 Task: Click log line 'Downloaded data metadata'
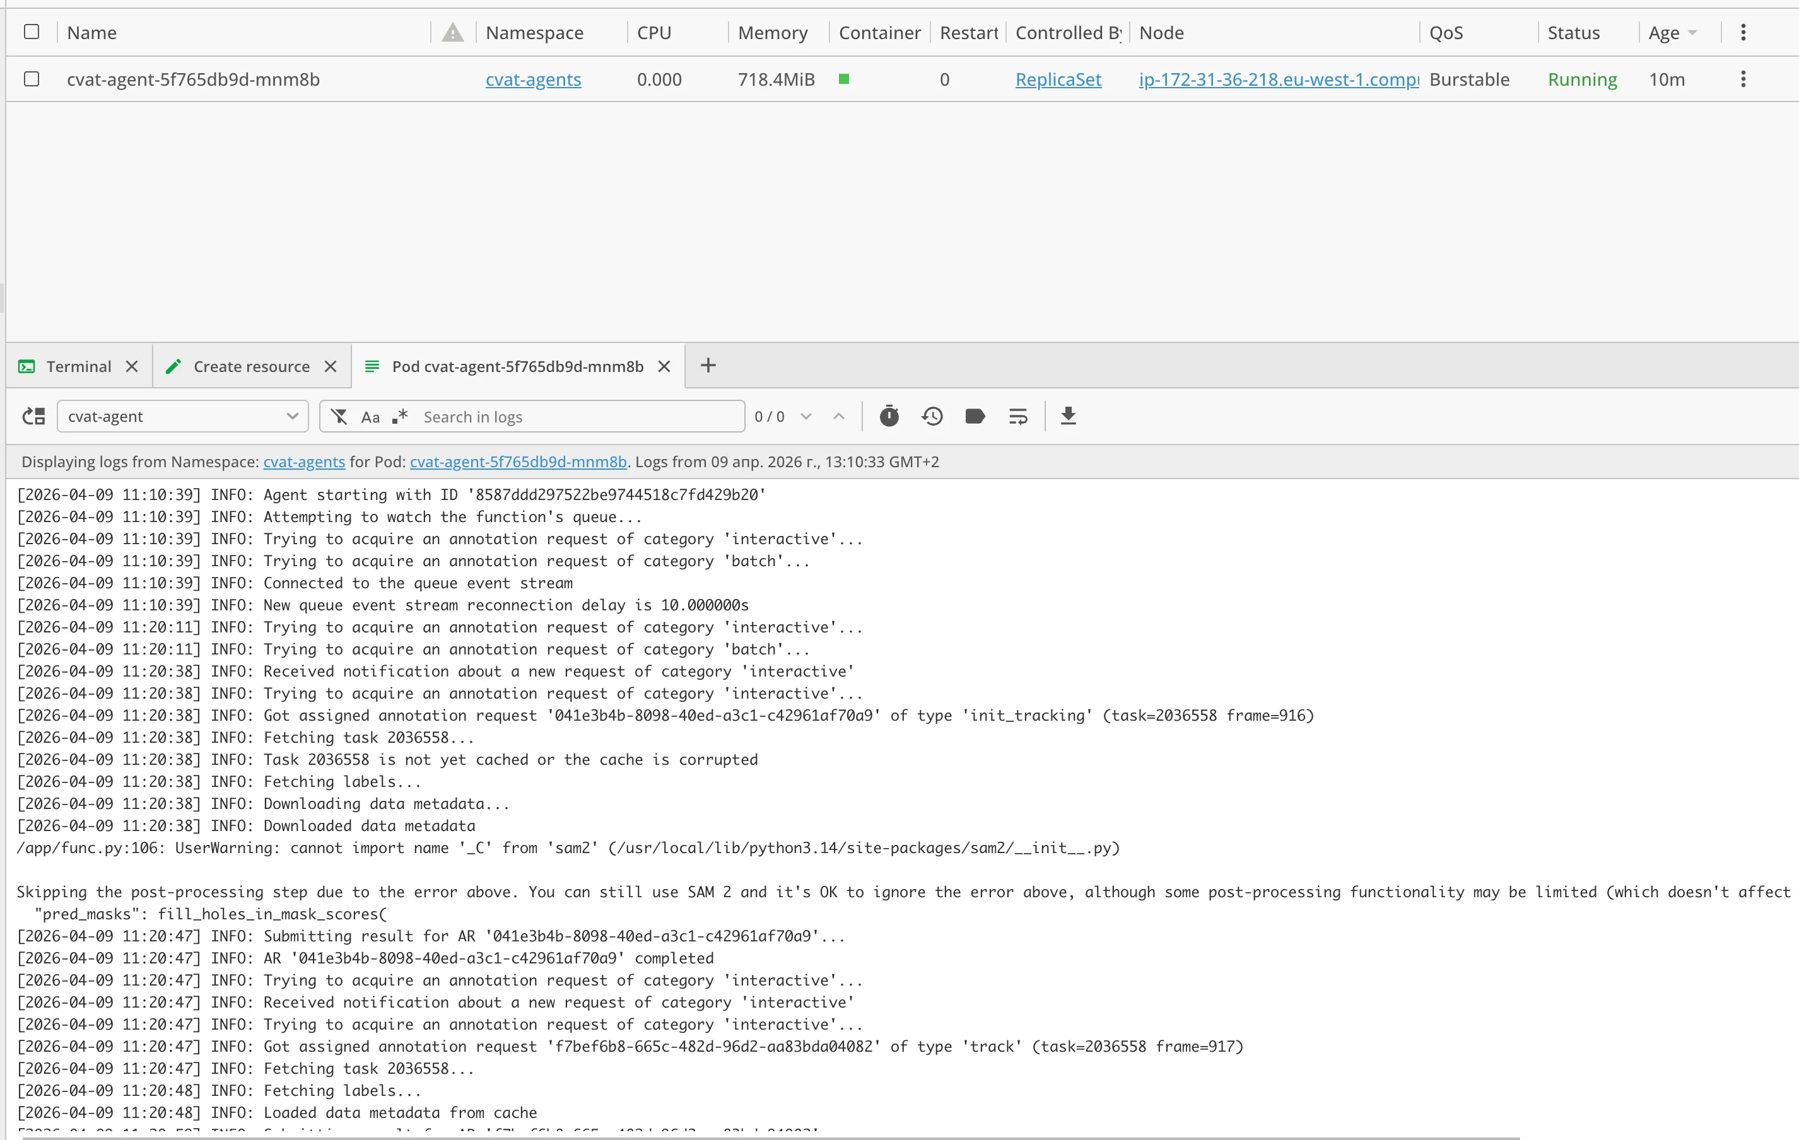[246, 827]
